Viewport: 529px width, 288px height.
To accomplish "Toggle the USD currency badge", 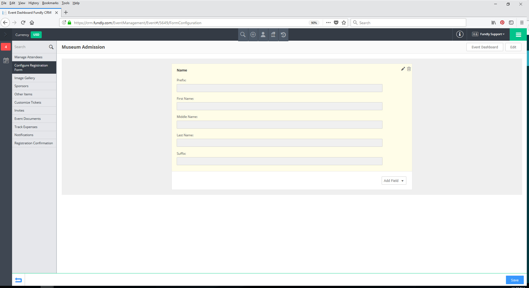I will (x=36, y=35).
